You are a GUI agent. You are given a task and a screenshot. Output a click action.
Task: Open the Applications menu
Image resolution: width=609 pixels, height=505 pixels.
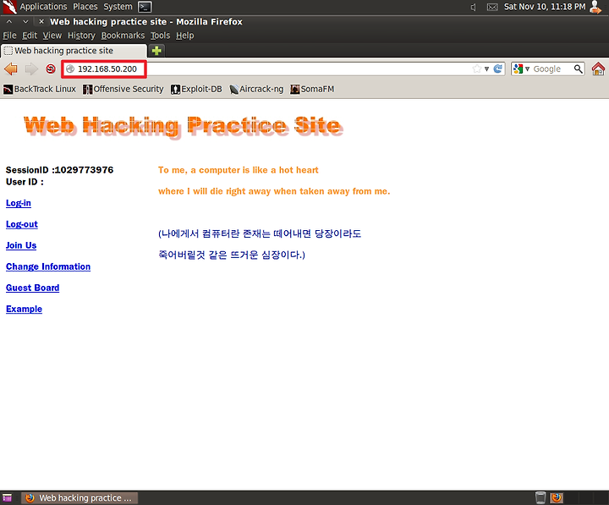click(x=43, y=7)
